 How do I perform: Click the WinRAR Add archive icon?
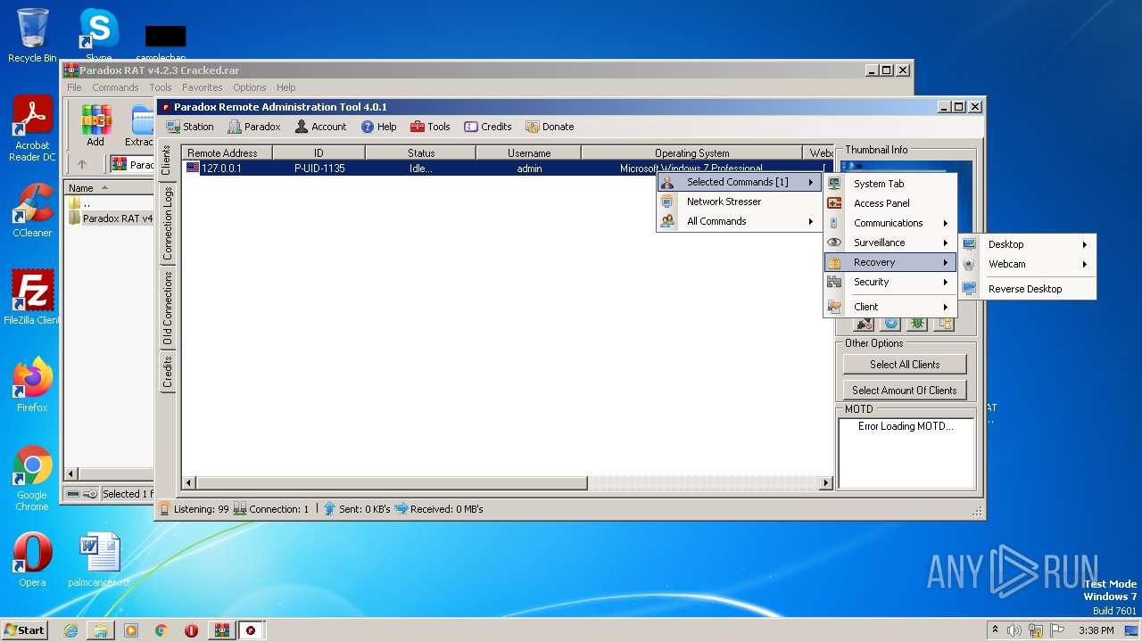(x=95, y=125)
